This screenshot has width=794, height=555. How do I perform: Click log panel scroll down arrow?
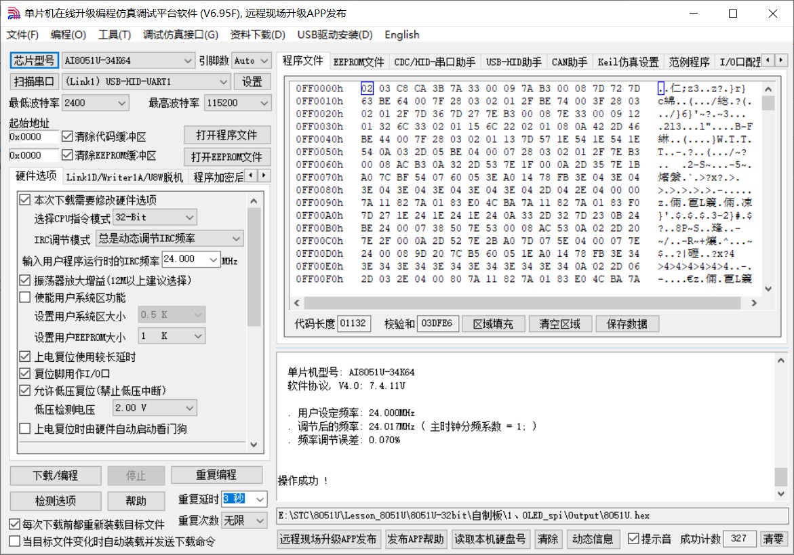tap(781, 493)
